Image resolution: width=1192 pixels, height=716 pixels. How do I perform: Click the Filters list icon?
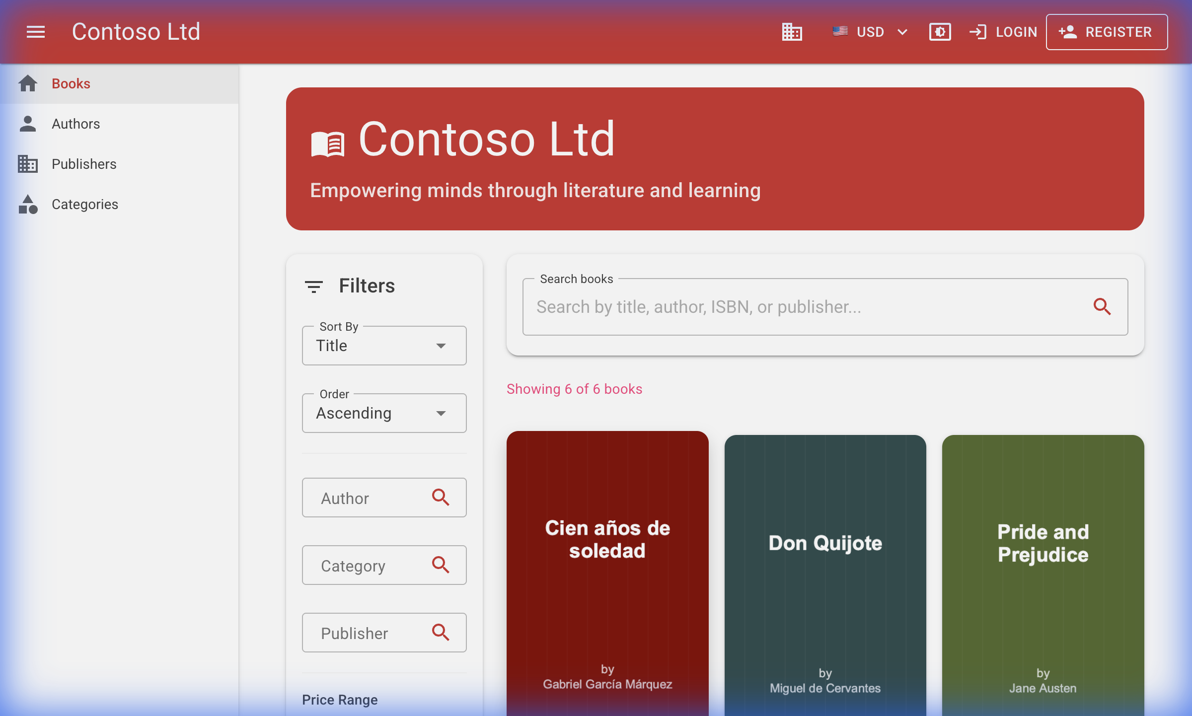313,286
